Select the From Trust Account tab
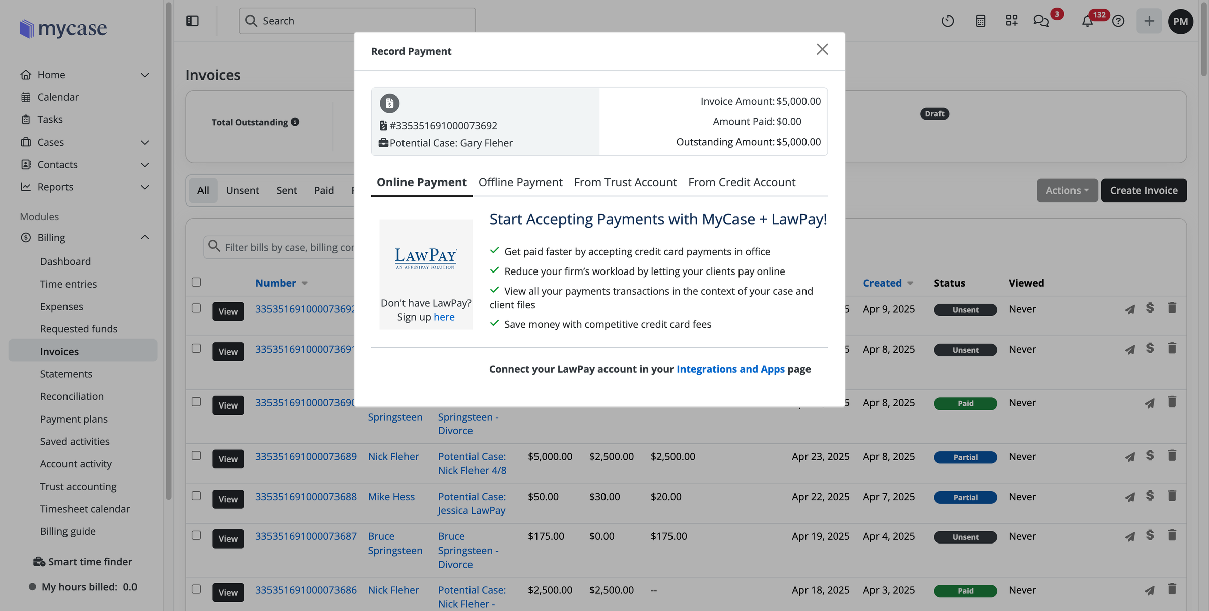Screen dimensions: 1209x611 click(x=625, y=182)
